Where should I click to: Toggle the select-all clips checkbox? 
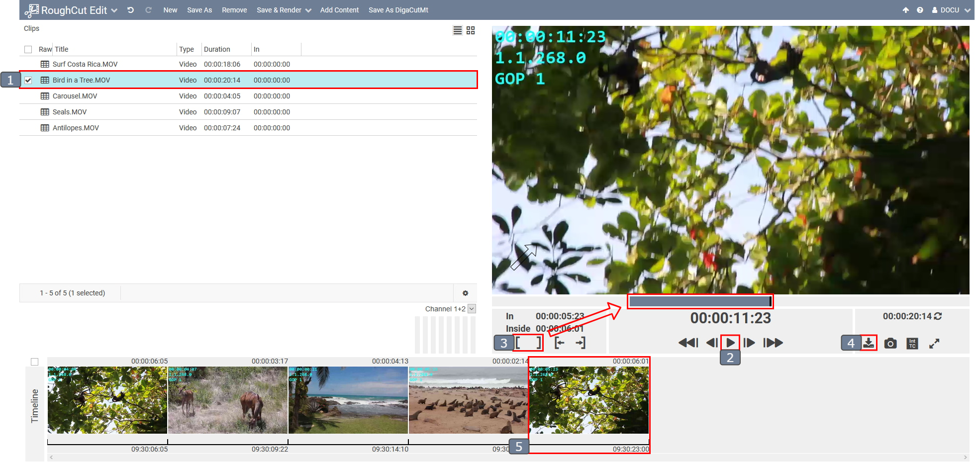tap(28, 49)
